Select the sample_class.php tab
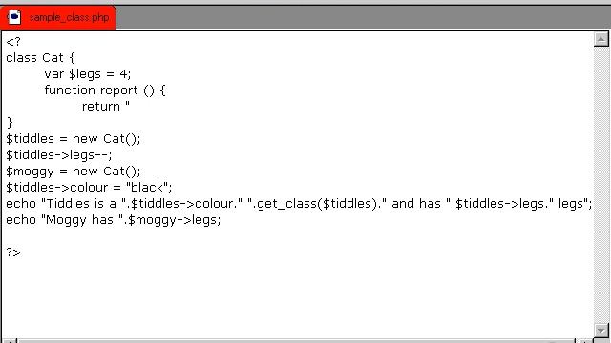 click(x=58, y=17)
